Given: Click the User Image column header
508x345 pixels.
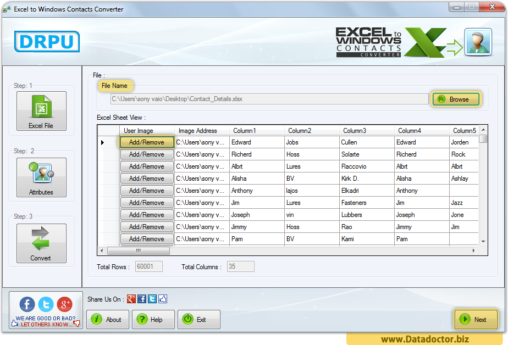Looking at the screenshot, I should [x=147, y=131].
